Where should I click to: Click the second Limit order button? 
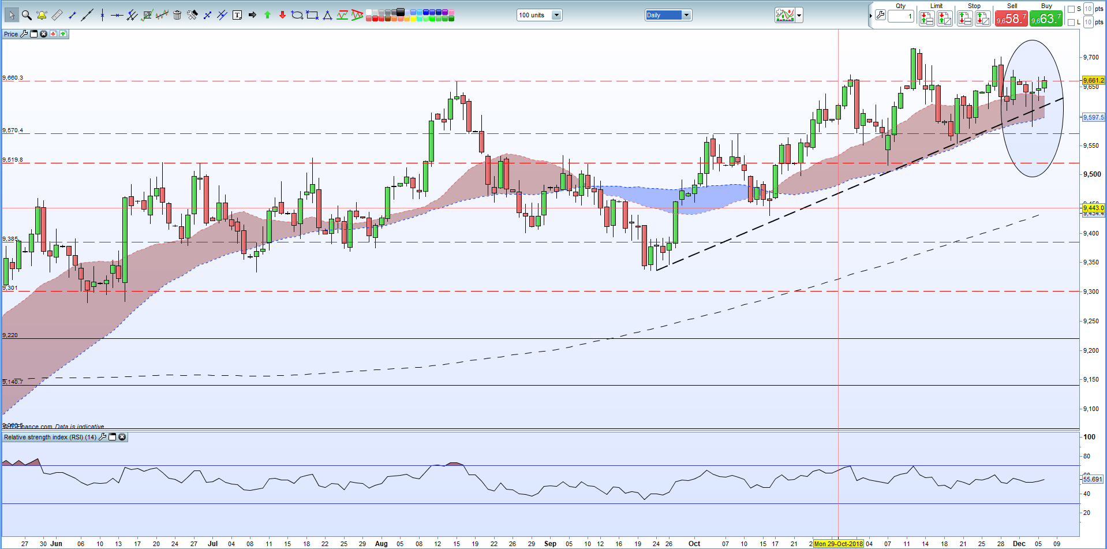(945, 18)
